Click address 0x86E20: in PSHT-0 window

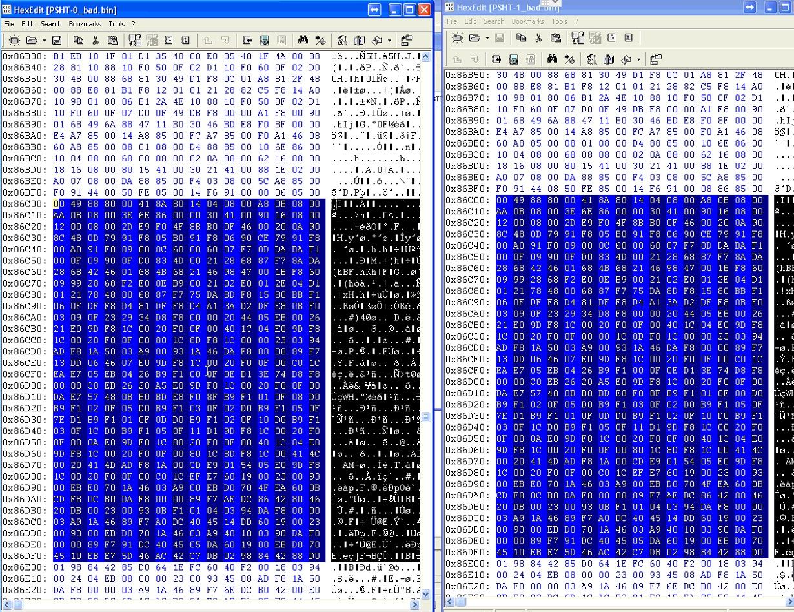(x=25, y=589)
